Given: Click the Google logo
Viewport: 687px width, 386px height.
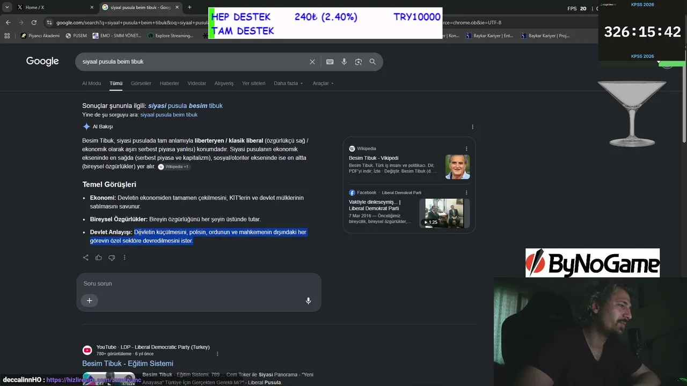Looking at the screenshot, I should 42,62.
